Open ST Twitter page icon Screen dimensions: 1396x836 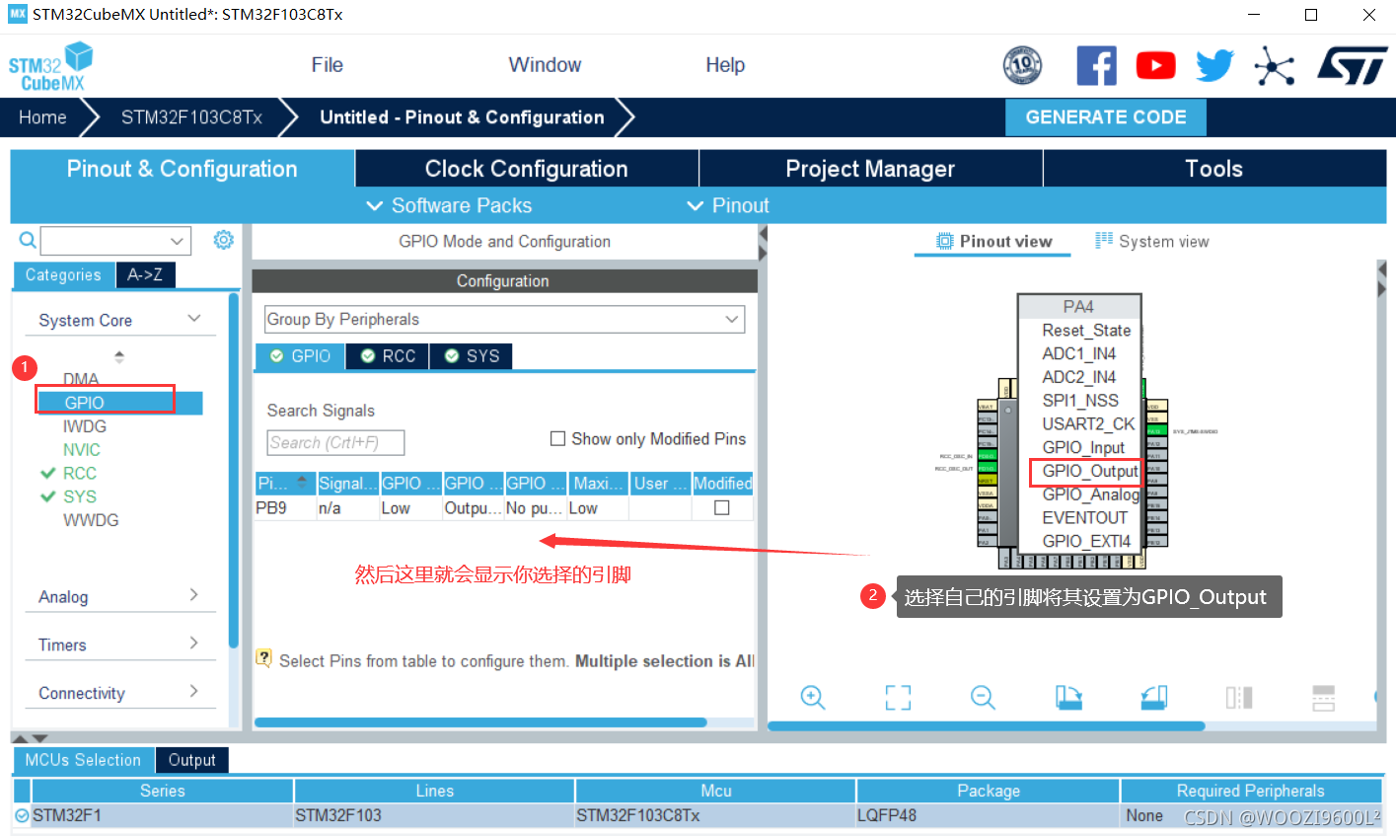(x=1214, y=66)
